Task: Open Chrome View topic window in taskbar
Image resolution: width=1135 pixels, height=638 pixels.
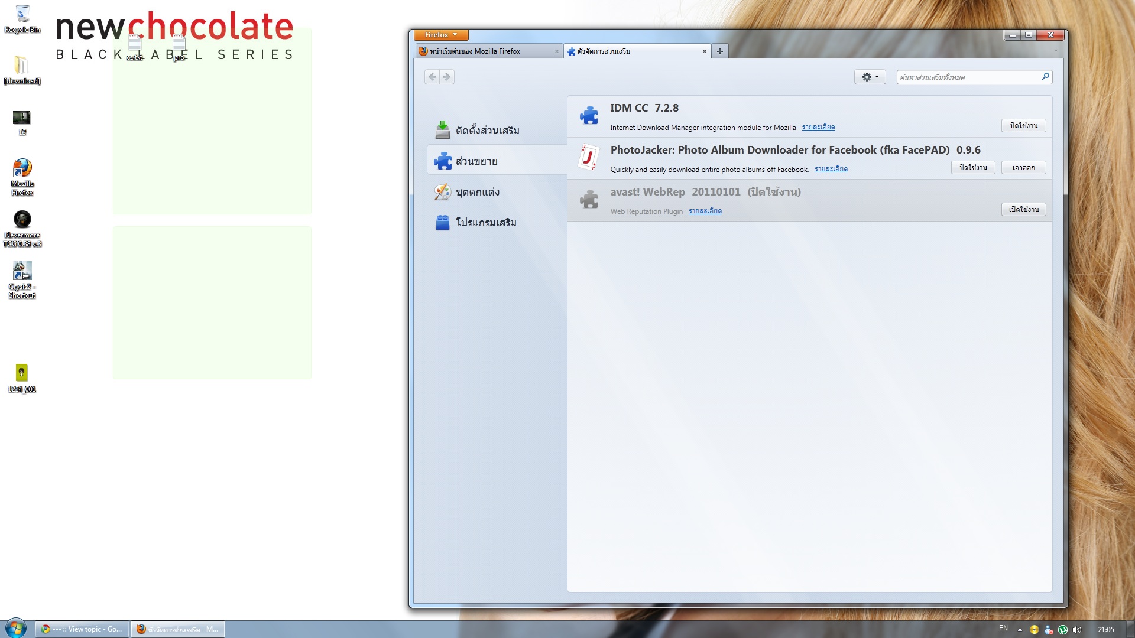Action: click(83, 629)
